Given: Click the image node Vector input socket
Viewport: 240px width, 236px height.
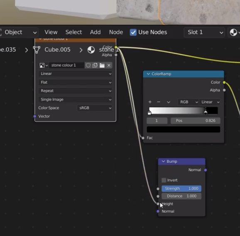Looking at the screenshot, I should tap(35, 116).
